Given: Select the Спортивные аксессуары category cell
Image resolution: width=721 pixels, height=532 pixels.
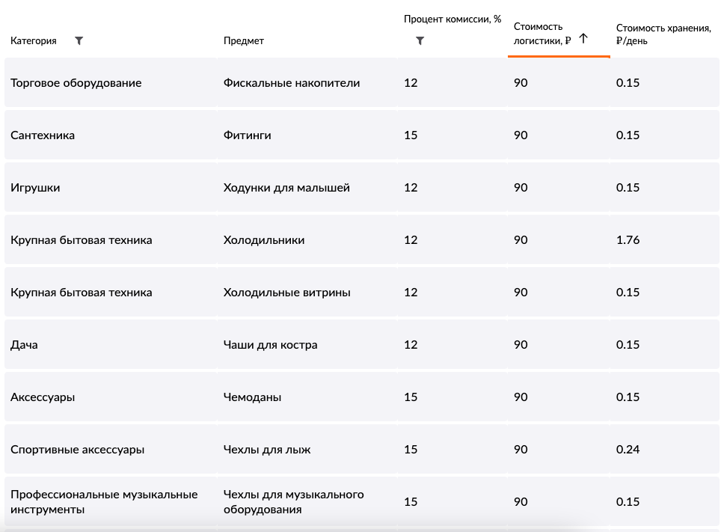Looking at the screenshot, I should [x=77, y=450].
